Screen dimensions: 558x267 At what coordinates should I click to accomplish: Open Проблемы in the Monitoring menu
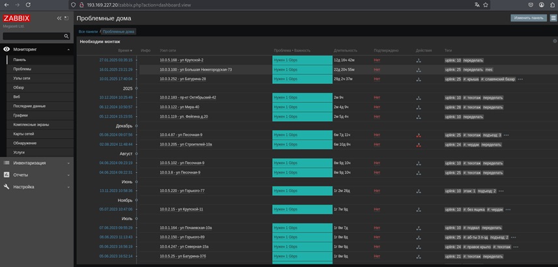tap(22, 69)
